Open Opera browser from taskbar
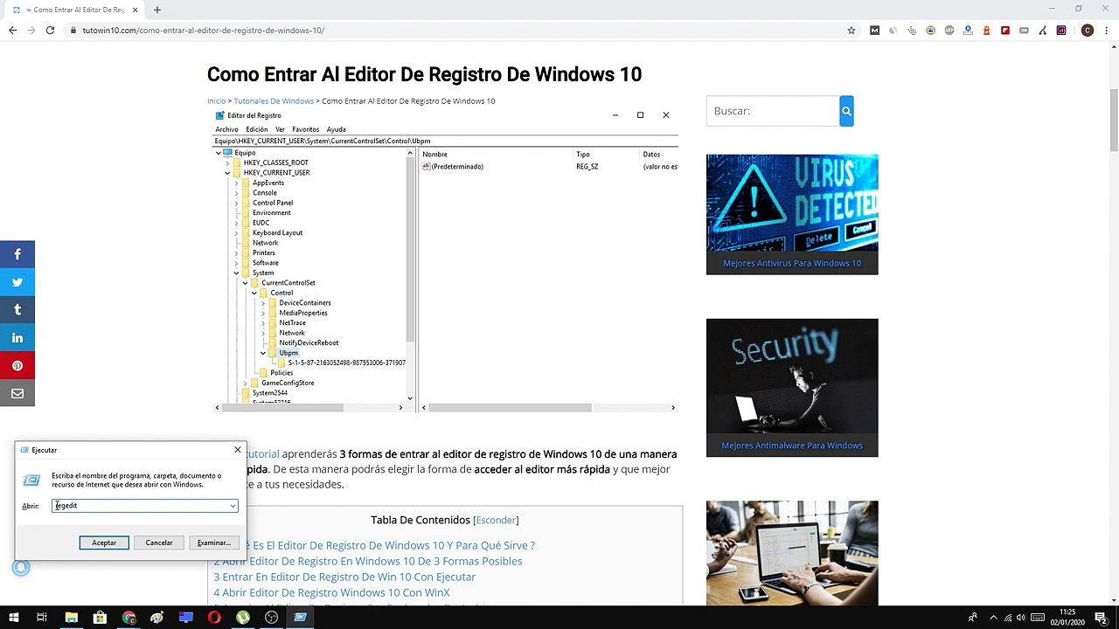The width and height of the screenshot is (1119, 629). pyautogui.click(x=214, y=618)
